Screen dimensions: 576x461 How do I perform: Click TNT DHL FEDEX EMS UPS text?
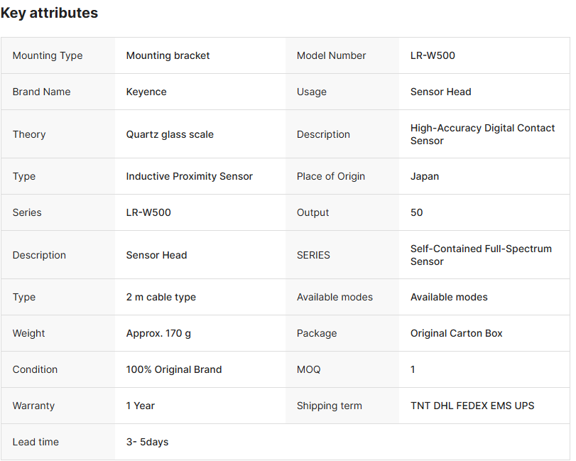[472, 406]
